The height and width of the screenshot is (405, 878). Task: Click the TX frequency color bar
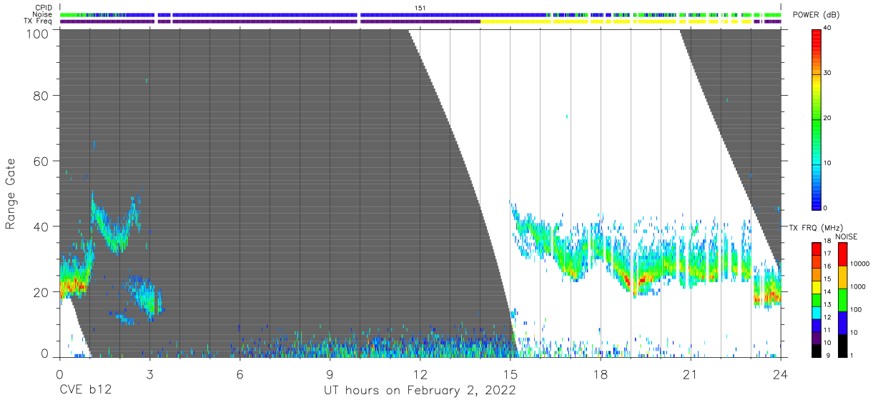coord(817,299)
